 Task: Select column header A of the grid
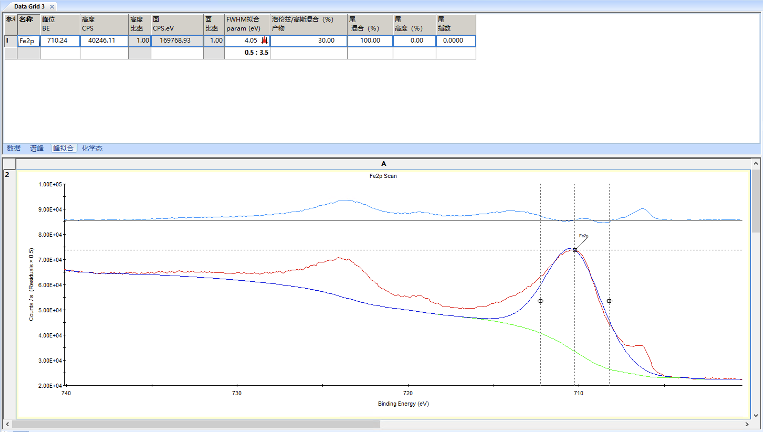[x=383, y=164]
